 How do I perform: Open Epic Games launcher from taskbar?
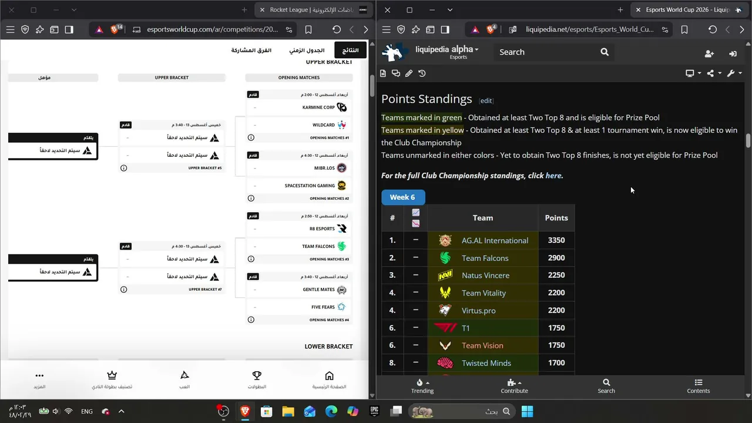[x=374, y=412]
